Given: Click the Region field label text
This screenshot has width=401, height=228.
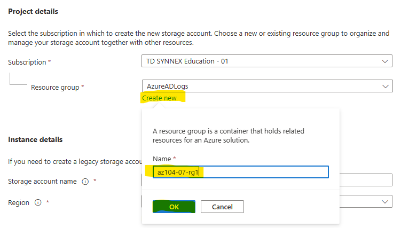Looking at the screenshot, I should click(x=19, y=203).
